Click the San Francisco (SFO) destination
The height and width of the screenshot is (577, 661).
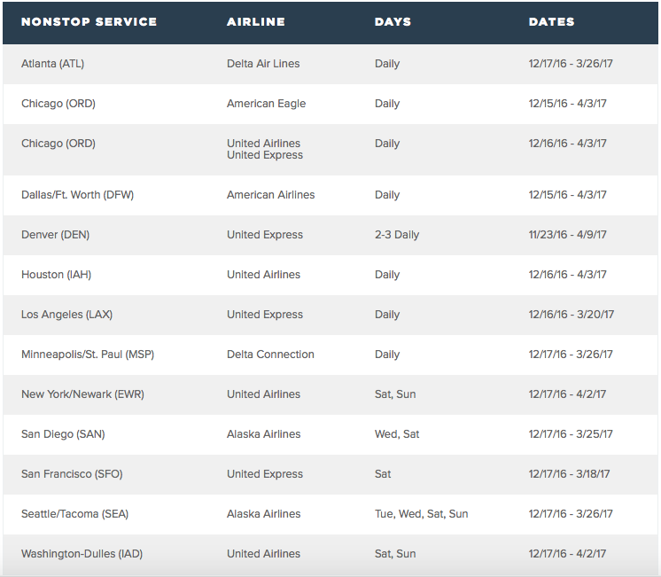pos(72,474)
